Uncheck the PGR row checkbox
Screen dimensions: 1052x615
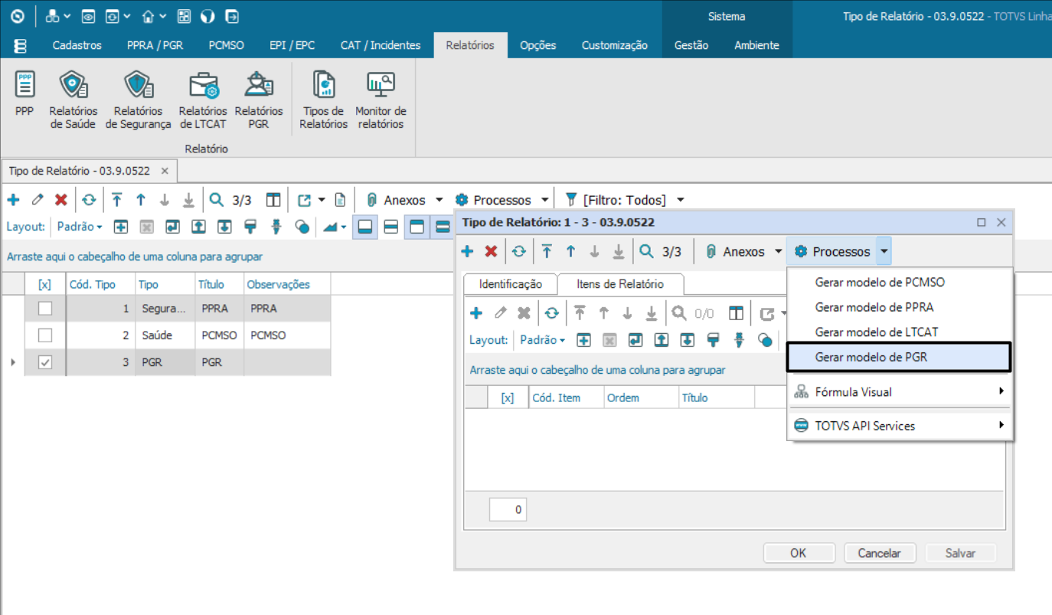45,362
